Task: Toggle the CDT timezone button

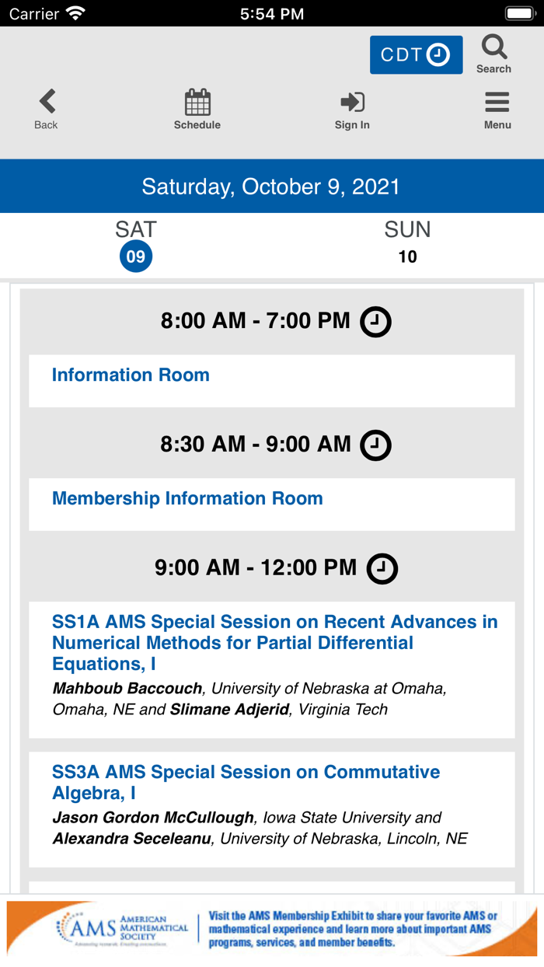Action: (x=416, y=55)
